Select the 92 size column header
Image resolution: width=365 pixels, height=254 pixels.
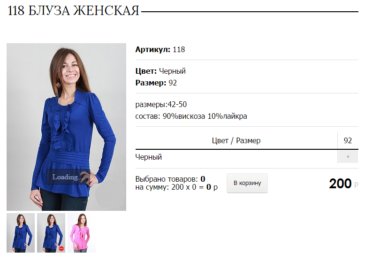click(348, 140)
